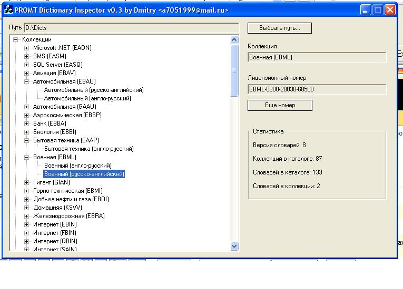403x289 pixels.
Task: Expand the Аэрокосмическая (EBSP) node
Action: click(26, 115)
